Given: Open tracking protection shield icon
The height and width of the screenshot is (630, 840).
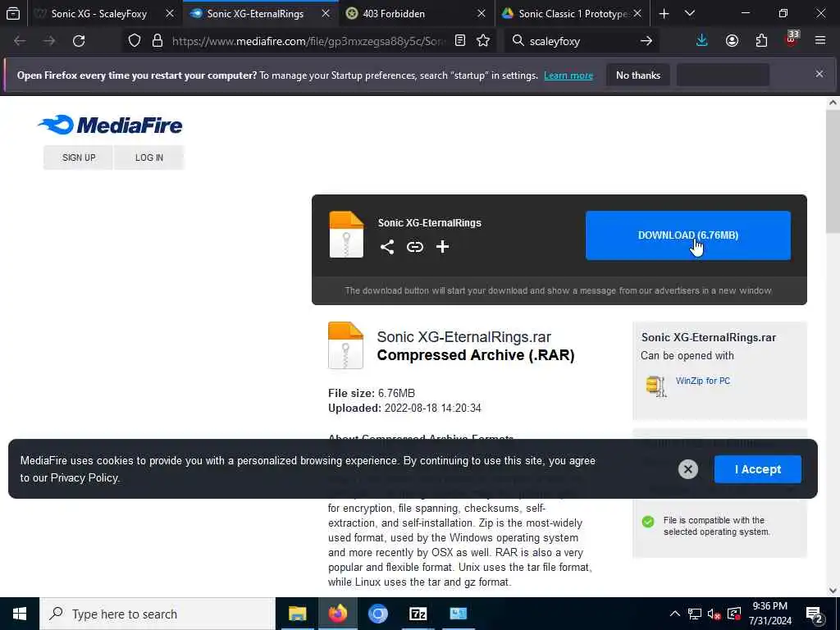Looking at the screenshot, I should [135, 41].
